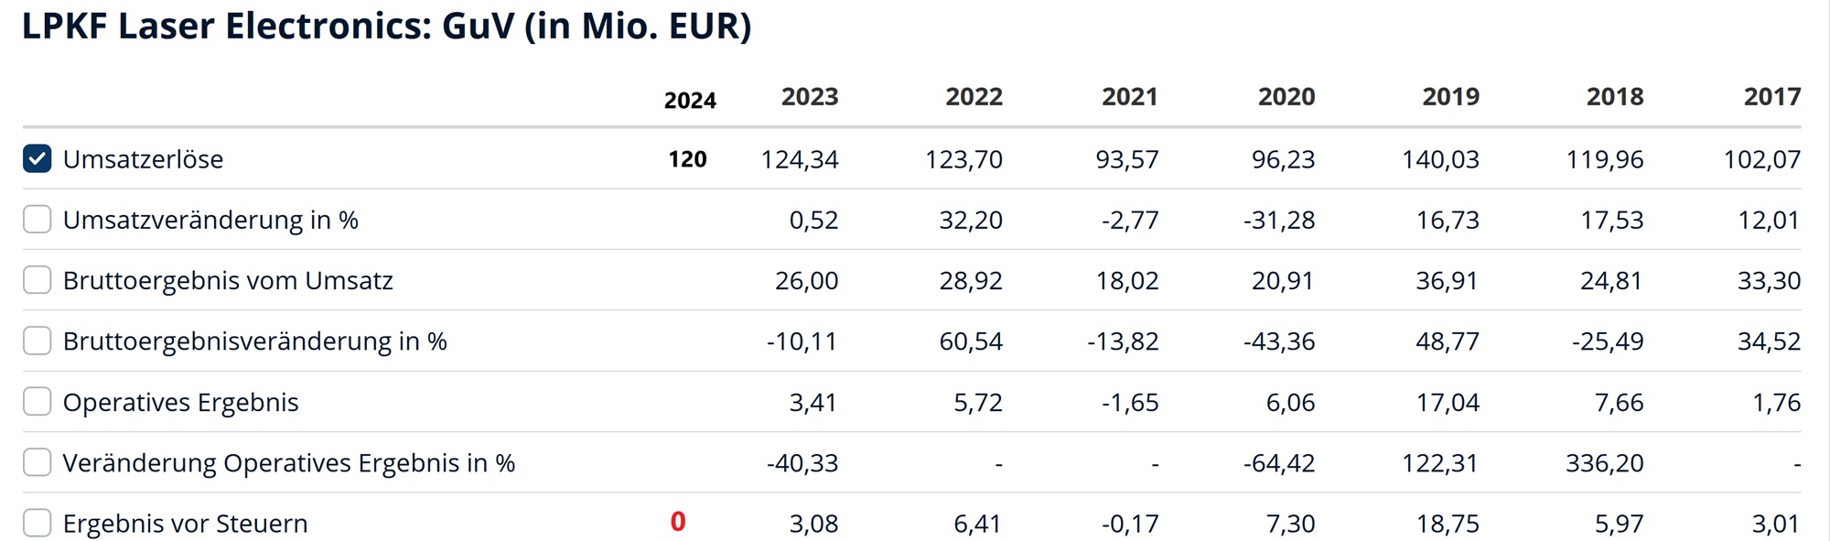This screenshot has height=541, width=1830.
Task: Click the 2021 column header
Action: coord(1129,96)
